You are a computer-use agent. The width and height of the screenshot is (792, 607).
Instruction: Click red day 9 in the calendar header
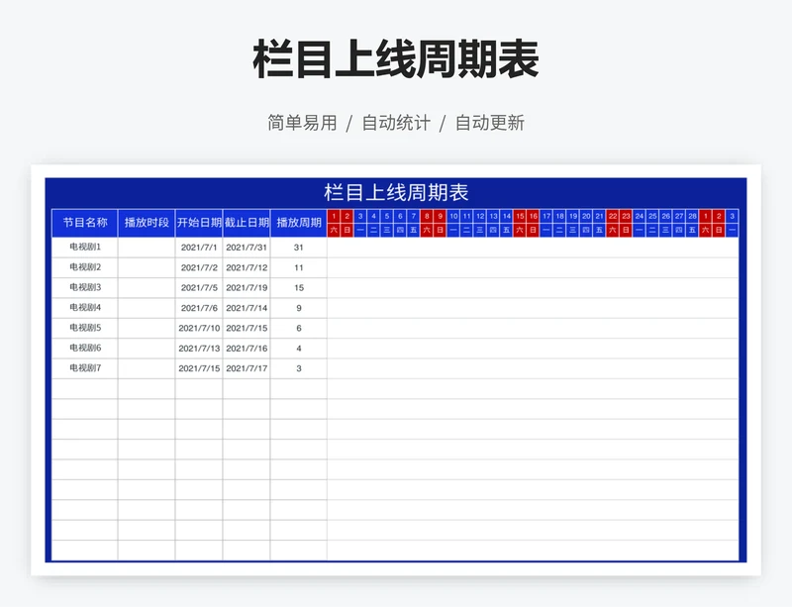440,216
